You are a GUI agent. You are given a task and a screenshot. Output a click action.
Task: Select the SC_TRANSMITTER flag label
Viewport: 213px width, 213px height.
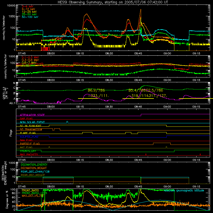(31, 129)
